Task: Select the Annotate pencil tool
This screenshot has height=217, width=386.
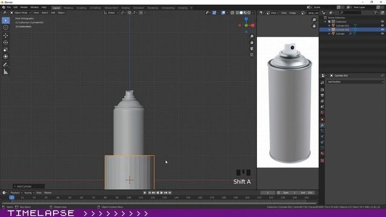Action: pyautogui.click(x=5, y=64)
